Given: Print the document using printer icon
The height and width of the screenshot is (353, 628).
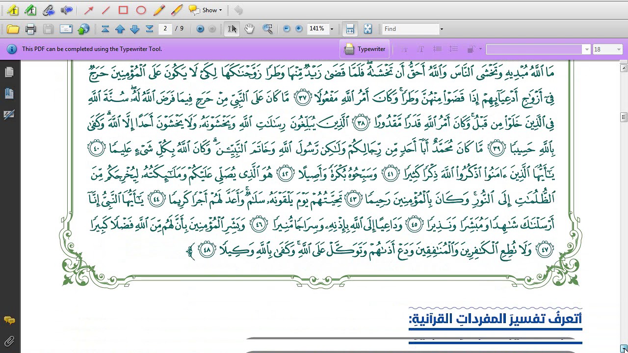Looking at the screenshot, I should pos(31,29).
